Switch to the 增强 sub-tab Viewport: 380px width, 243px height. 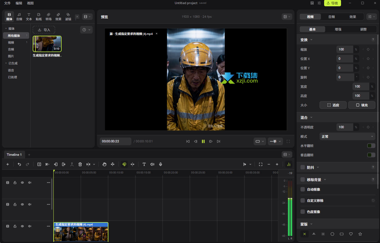click(x=338, y=29)
